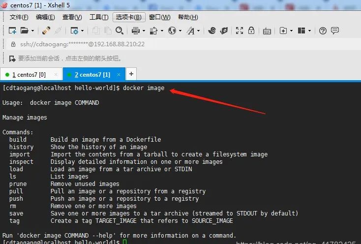Click the 'Manage images' text line
Screen dimensions: 361x244
pos(25,118)
